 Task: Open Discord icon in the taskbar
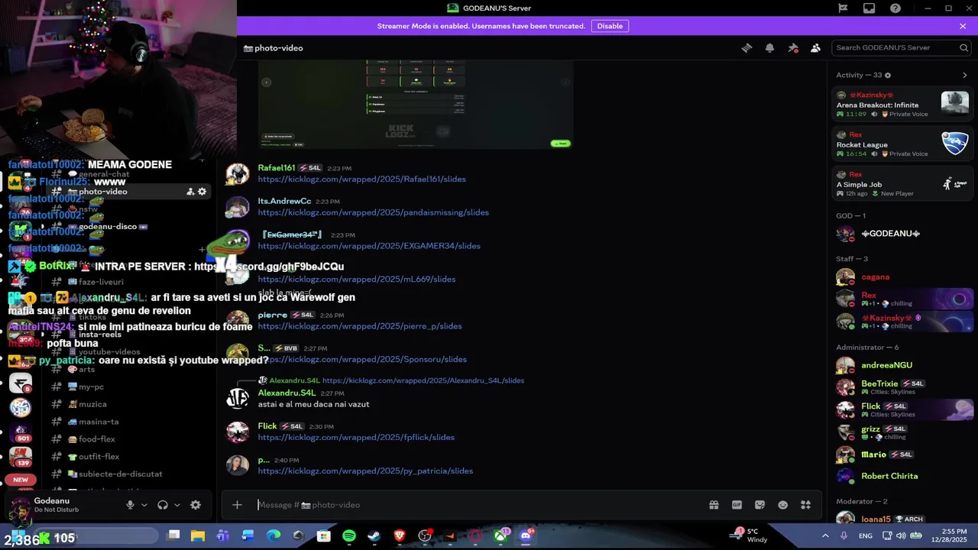[526, 536]
